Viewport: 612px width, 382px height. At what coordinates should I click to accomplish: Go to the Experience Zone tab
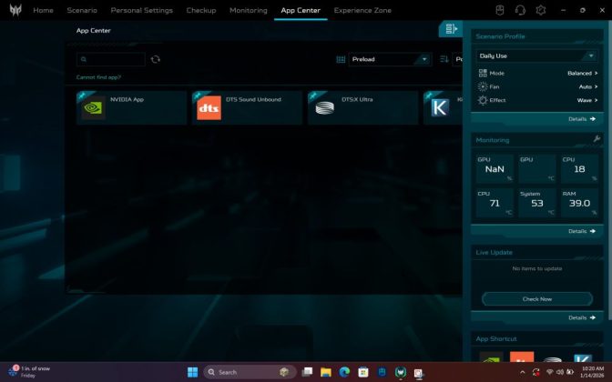click(362, 10)
